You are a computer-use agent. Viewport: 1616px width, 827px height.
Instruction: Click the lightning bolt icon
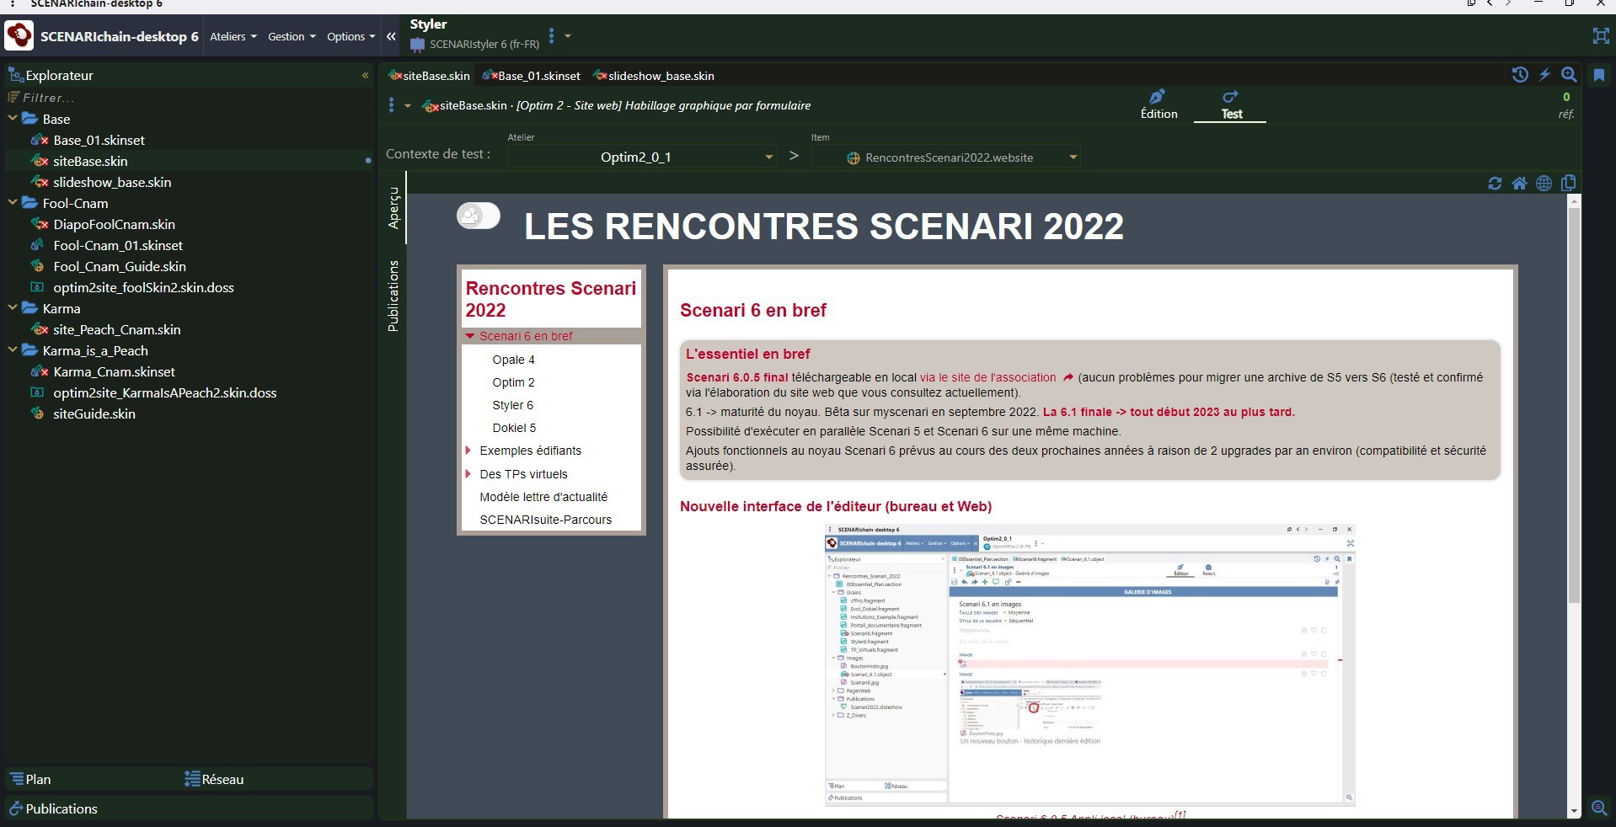point(1544,75)
